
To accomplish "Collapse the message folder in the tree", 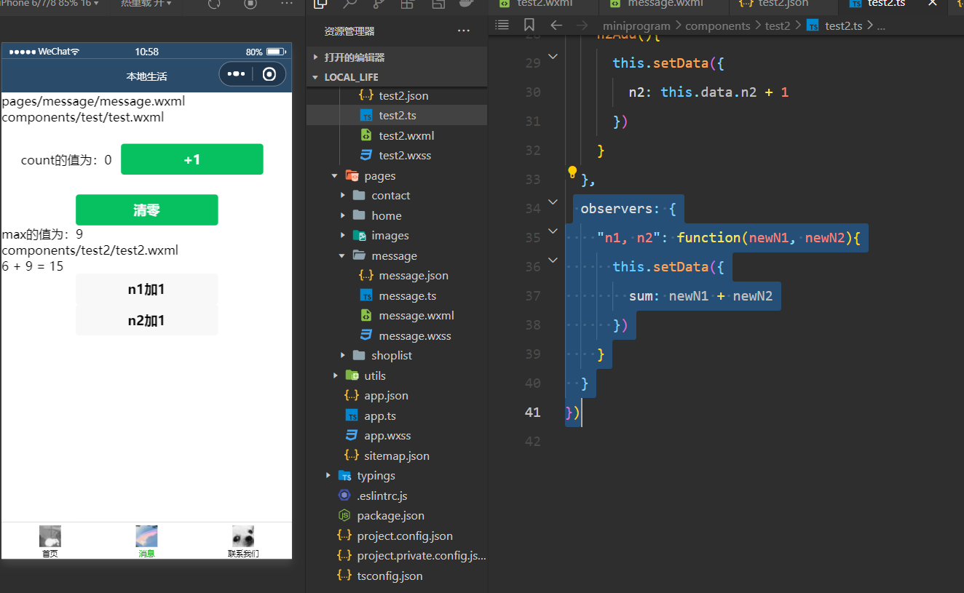I will click(x=343, y=256).
